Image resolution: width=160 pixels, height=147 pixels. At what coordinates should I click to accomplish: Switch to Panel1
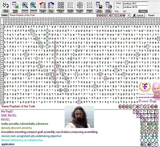click(151, 15)
